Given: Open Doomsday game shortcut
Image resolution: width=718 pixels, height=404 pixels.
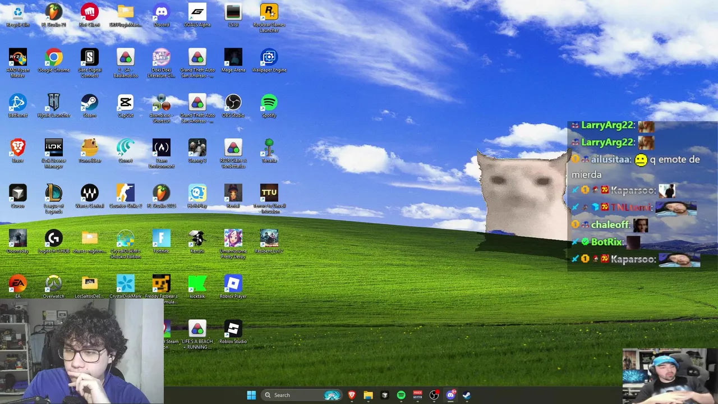Looking at the screenshot, I should pos(18,242).
